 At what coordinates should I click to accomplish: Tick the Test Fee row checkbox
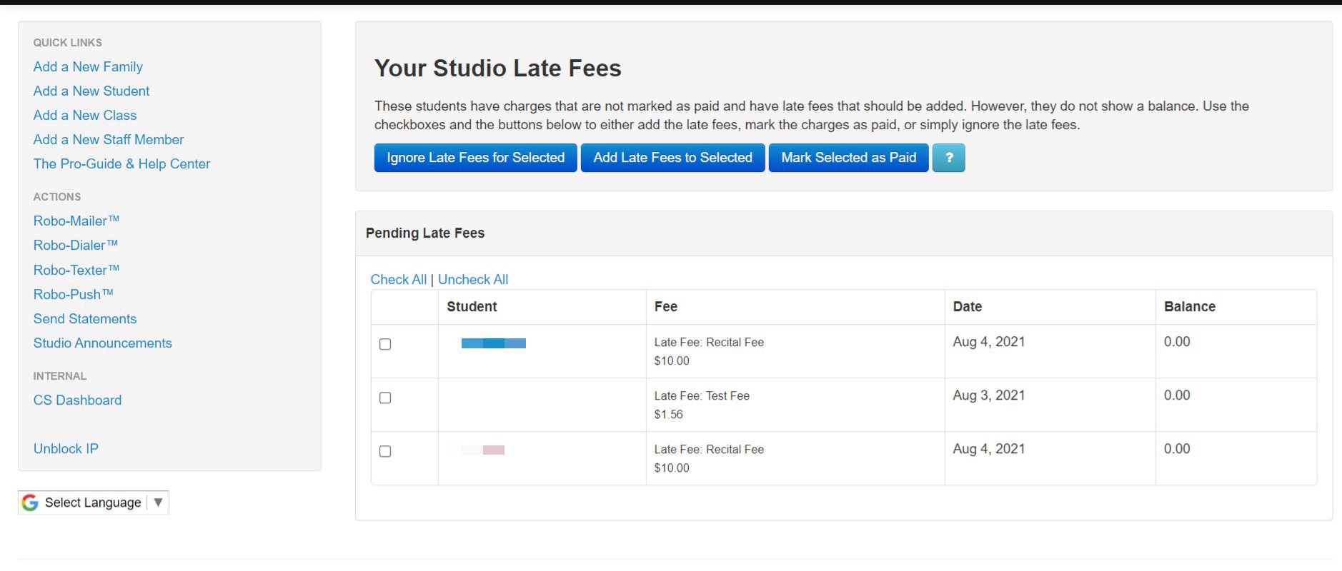385,398
